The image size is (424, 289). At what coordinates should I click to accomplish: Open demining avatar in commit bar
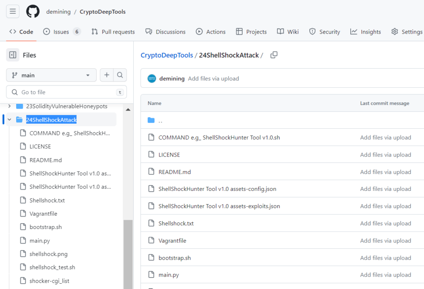point(152,79)
